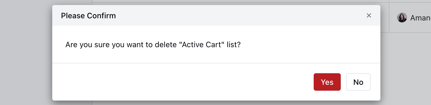Select the partially visible Aman name
Viewport: 431px width, 105px height.
420,18
